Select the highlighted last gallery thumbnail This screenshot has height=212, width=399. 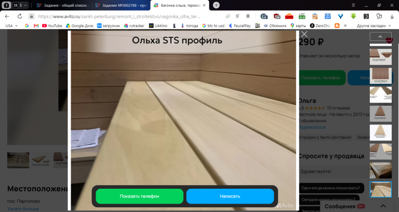point(380,189)
